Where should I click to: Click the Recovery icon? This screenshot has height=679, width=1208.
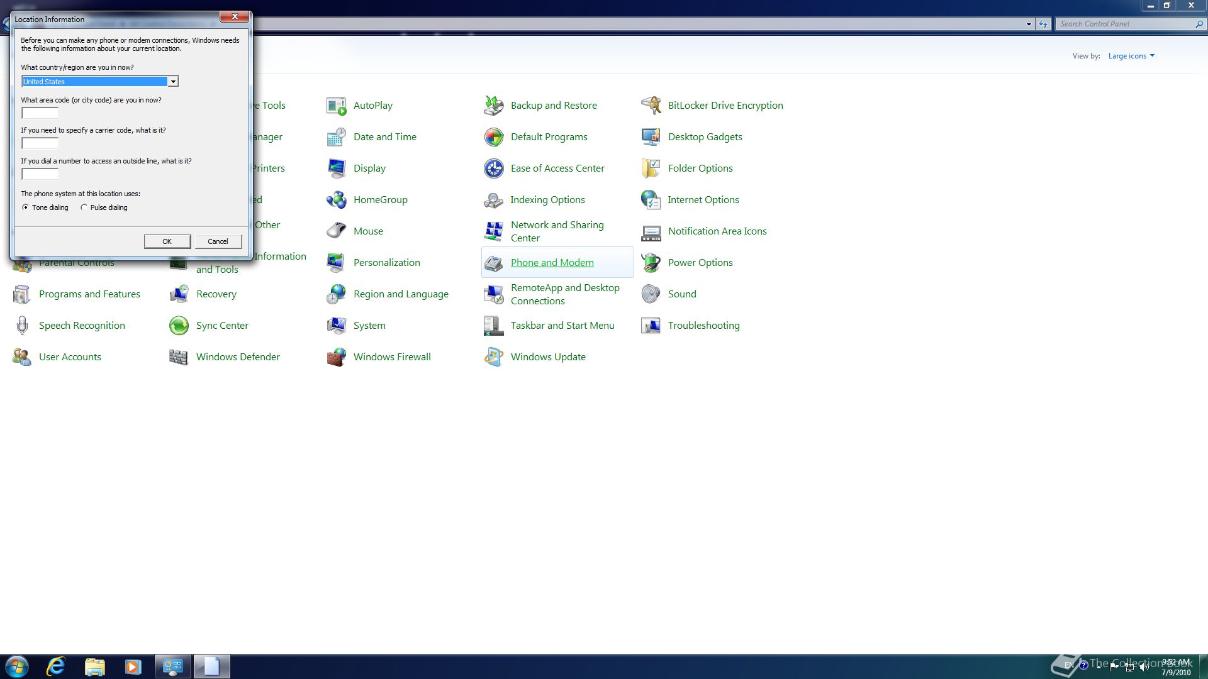click(x=179, y=294)
